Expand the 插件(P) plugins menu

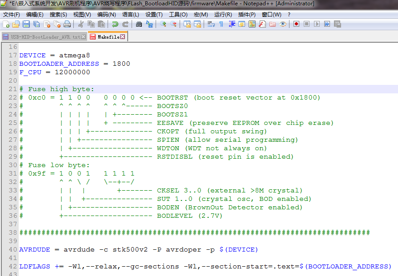coord(247,14)
